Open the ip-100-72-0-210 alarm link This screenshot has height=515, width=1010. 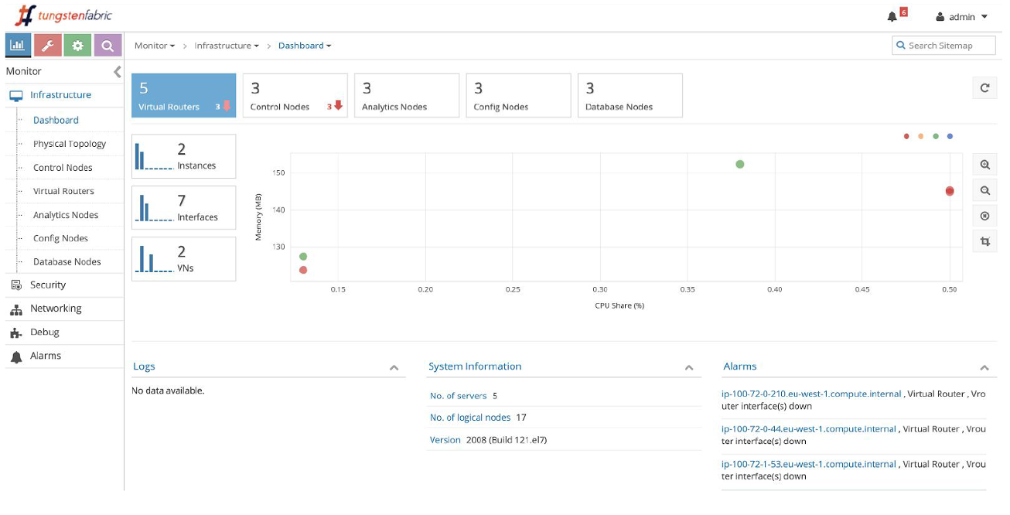coord(811,394)
